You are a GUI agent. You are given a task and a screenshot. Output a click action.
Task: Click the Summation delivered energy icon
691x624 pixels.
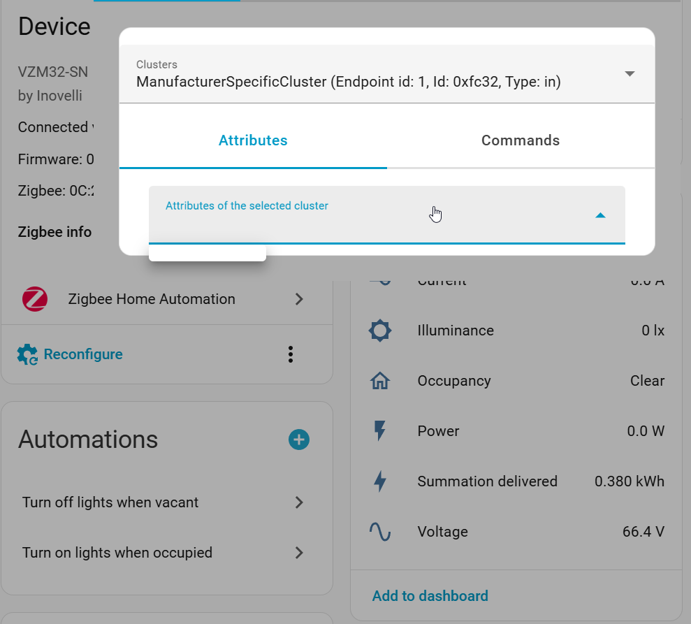tap(380, 481)
